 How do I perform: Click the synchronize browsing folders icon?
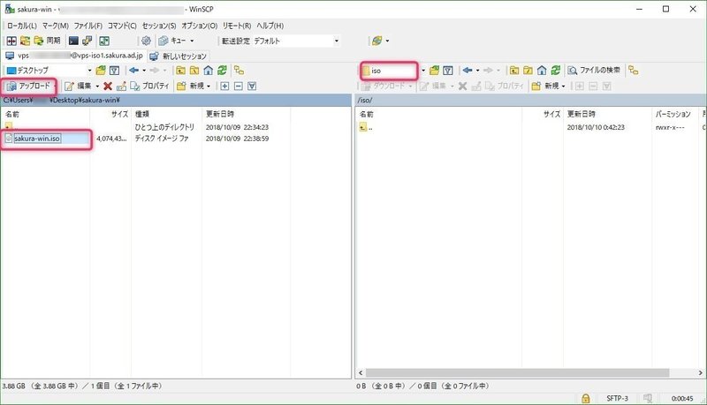[x=26, y=41]
